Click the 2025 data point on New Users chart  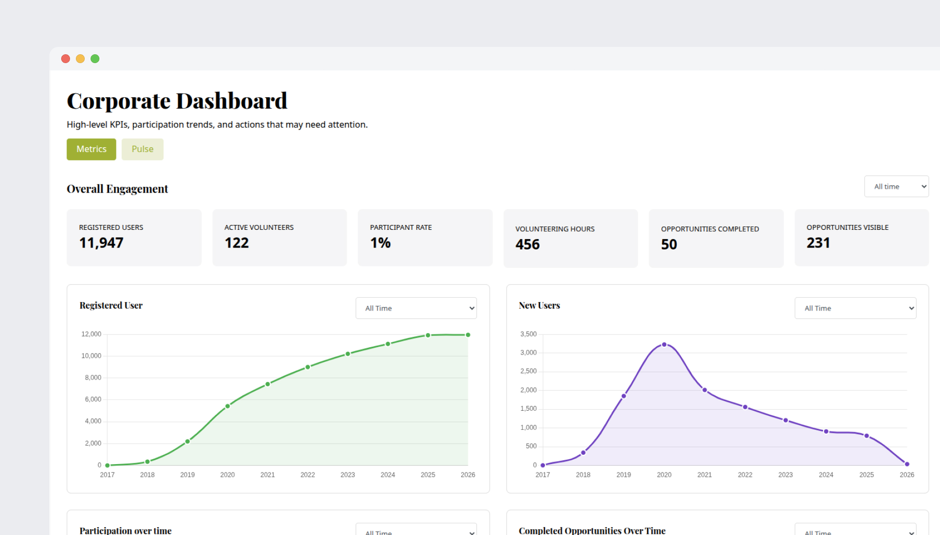point(867,436)
